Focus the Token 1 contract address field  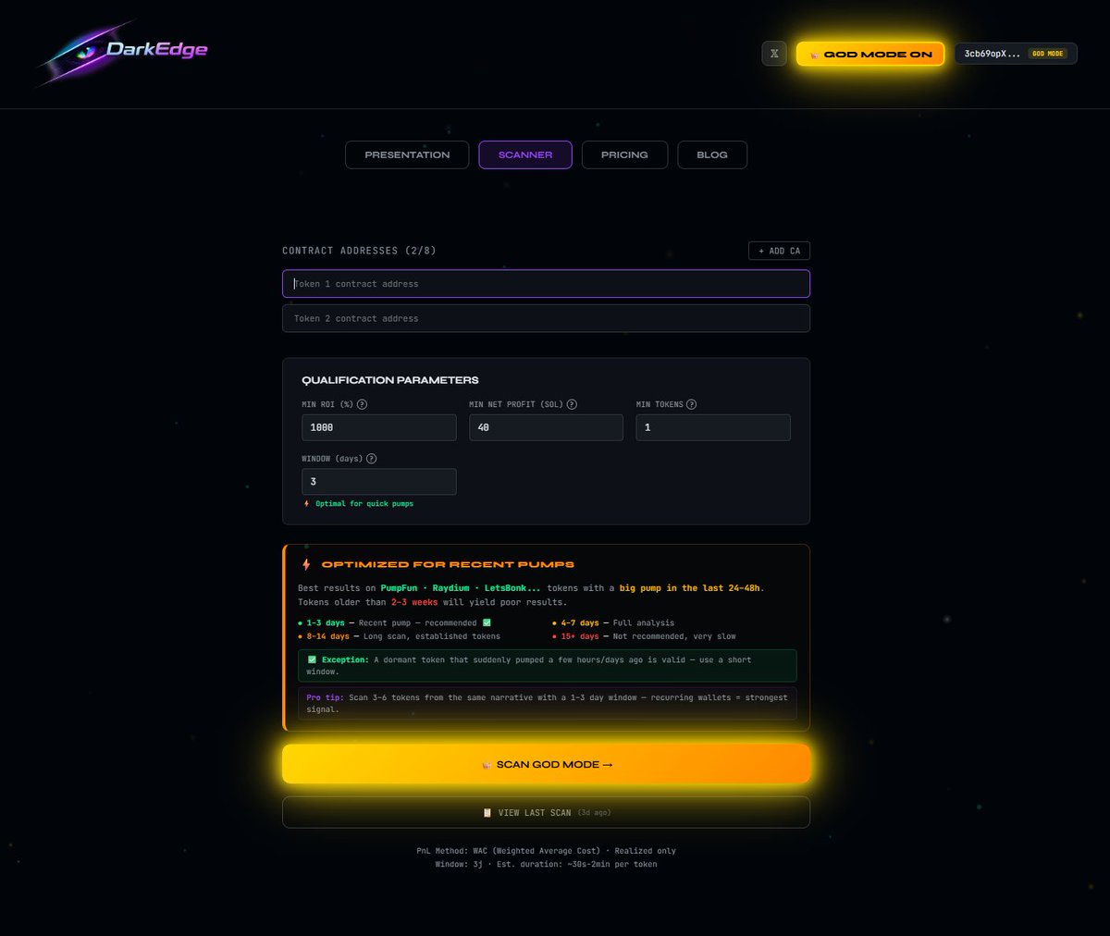point(546,284)
